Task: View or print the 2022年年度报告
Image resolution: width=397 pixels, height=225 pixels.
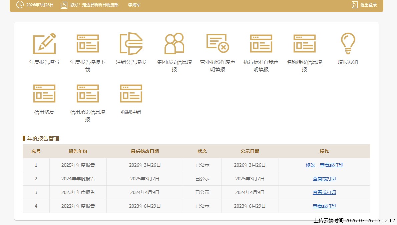Action: click(324, 206)
